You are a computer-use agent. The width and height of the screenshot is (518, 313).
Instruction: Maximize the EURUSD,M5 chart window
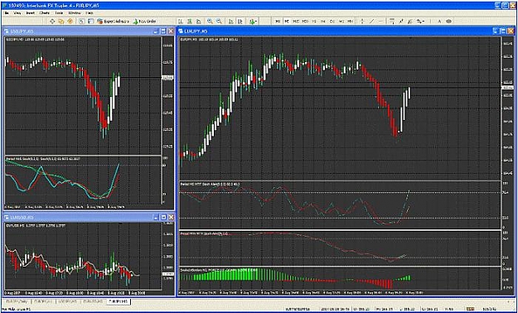163,217
